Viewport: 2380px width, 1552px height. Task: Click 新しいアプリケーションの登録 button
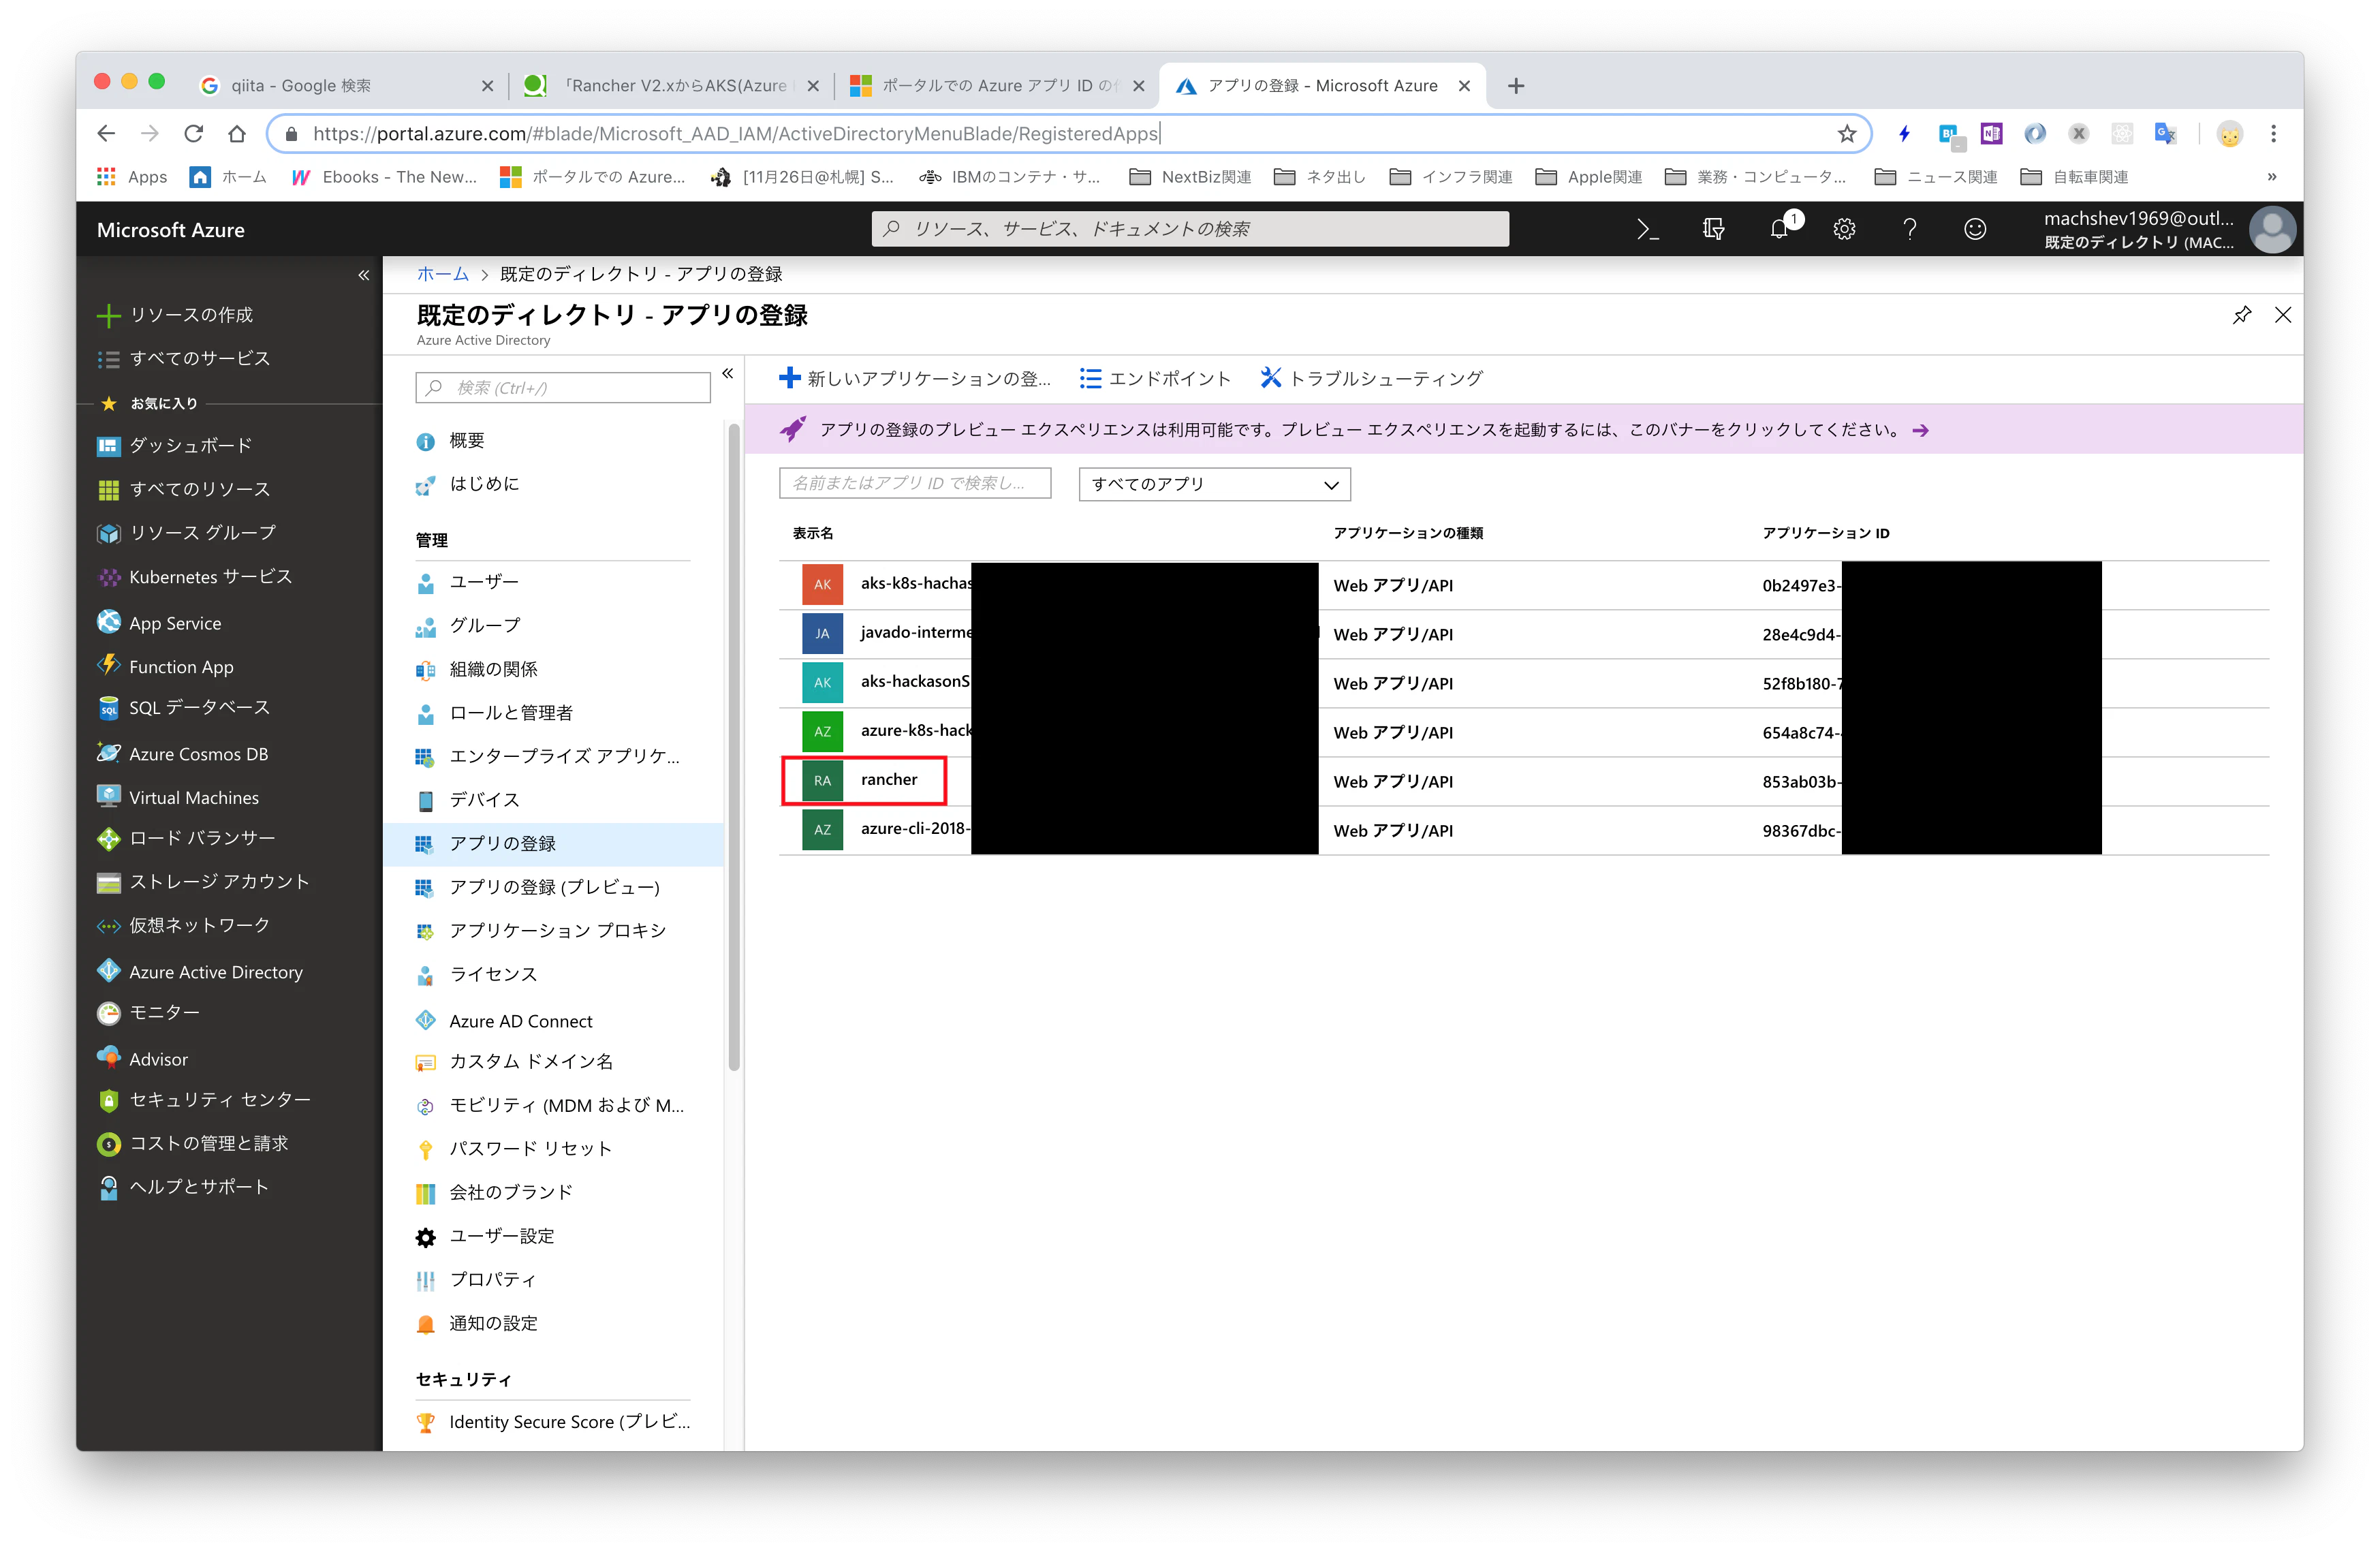point(915,379)
